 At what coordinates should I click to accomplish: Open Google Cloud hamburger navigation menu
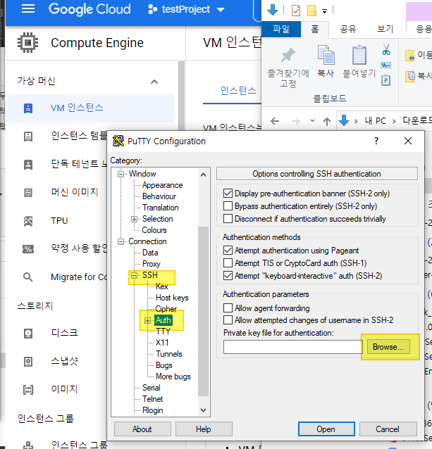click(x=28, y=9)
